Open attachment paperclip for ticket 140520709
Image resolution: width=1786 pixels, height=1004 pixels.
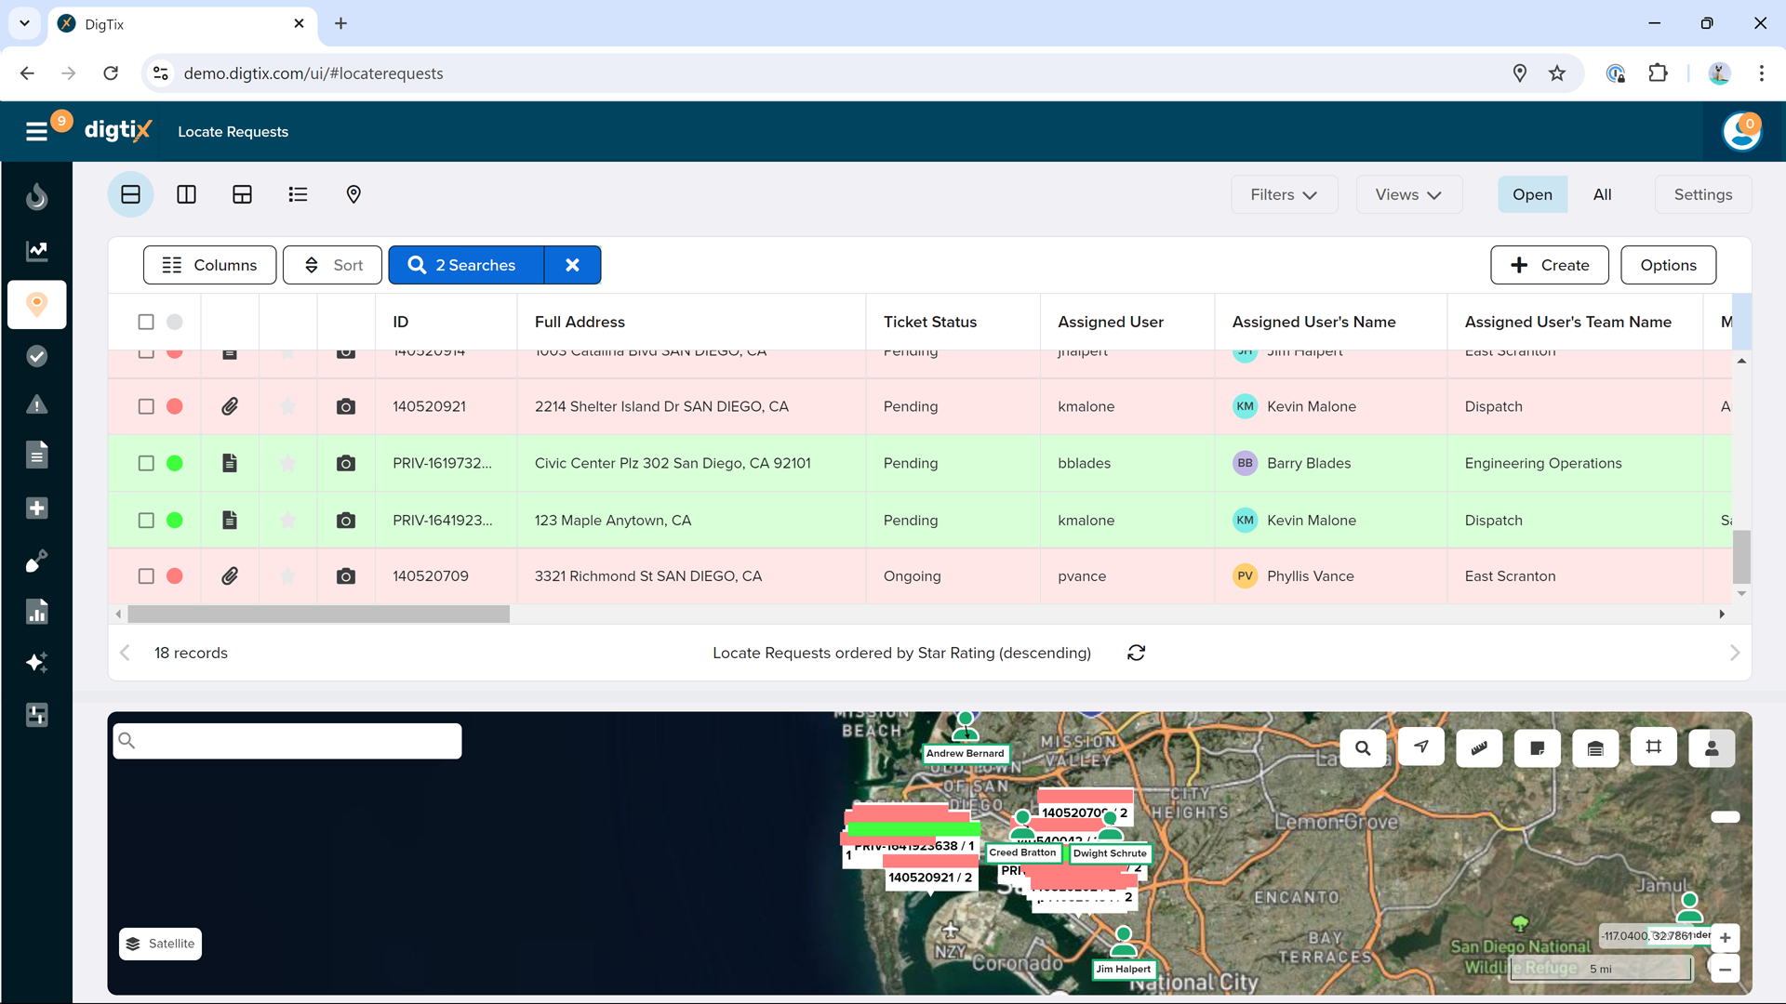[x=230, y=576]
